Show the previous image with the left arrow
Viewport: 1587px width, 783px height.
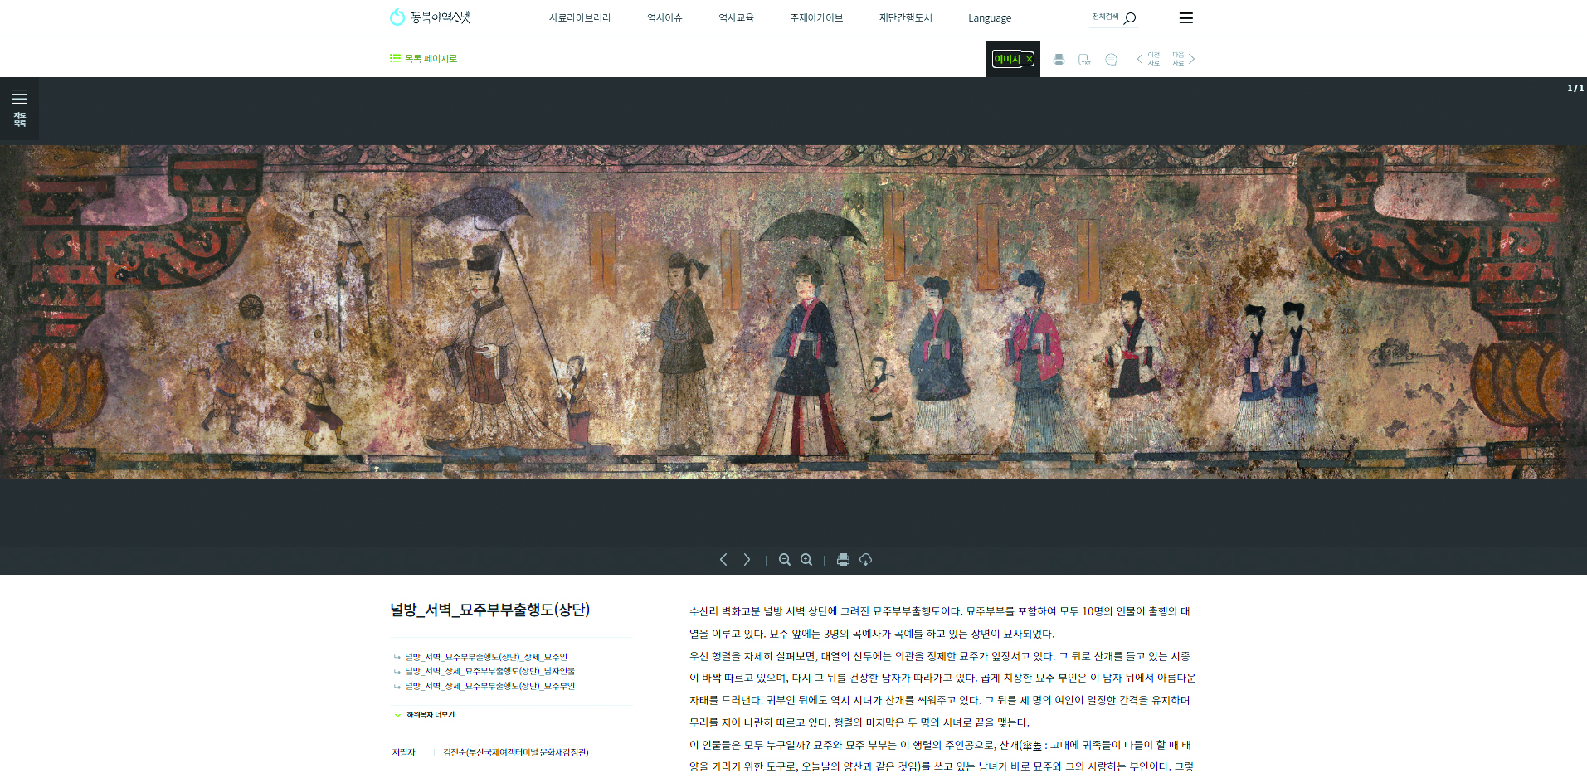point(723,560)
